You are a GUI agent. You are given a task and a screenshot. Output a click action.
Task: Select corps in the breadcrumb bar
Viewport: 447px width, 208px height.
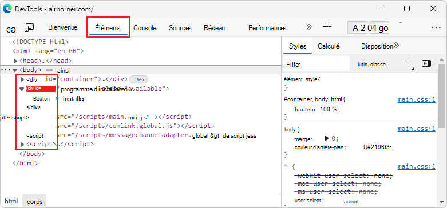[x=34, y=202]
